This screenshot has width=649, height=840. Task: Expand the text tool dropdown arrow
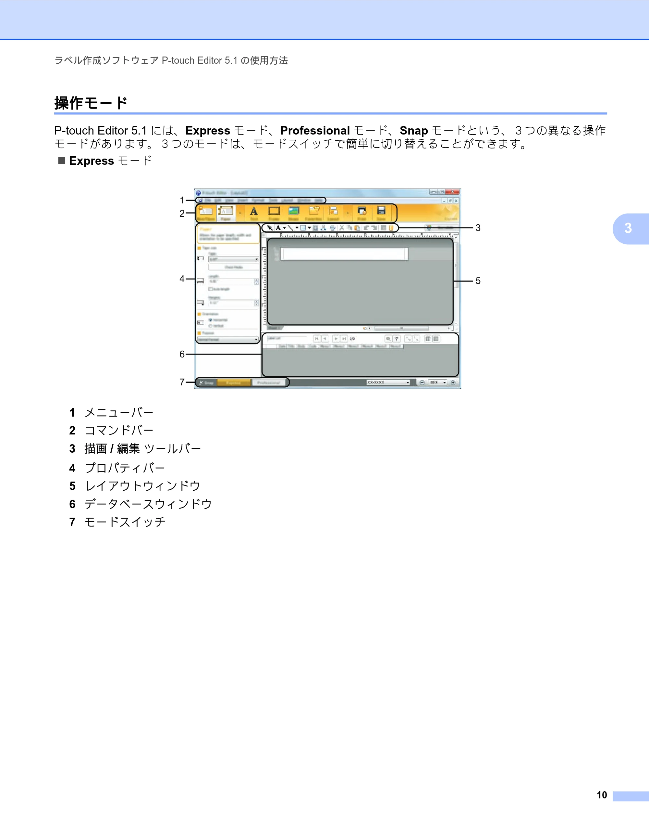[284, 228]
